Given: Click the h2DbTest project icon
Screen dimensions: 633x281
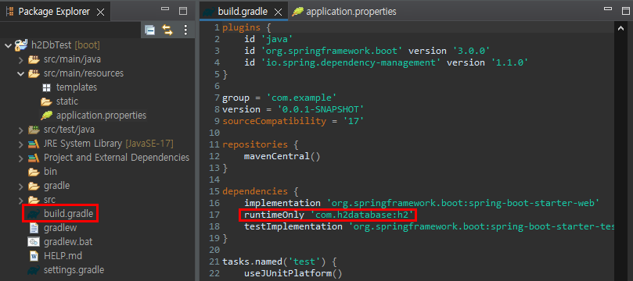Looking at the screenshot, I should click(20, 45).
